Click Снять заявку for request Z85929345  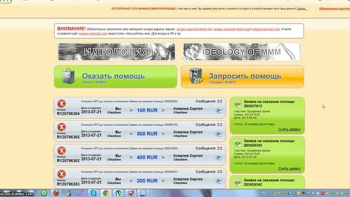(x=289, y=169)
